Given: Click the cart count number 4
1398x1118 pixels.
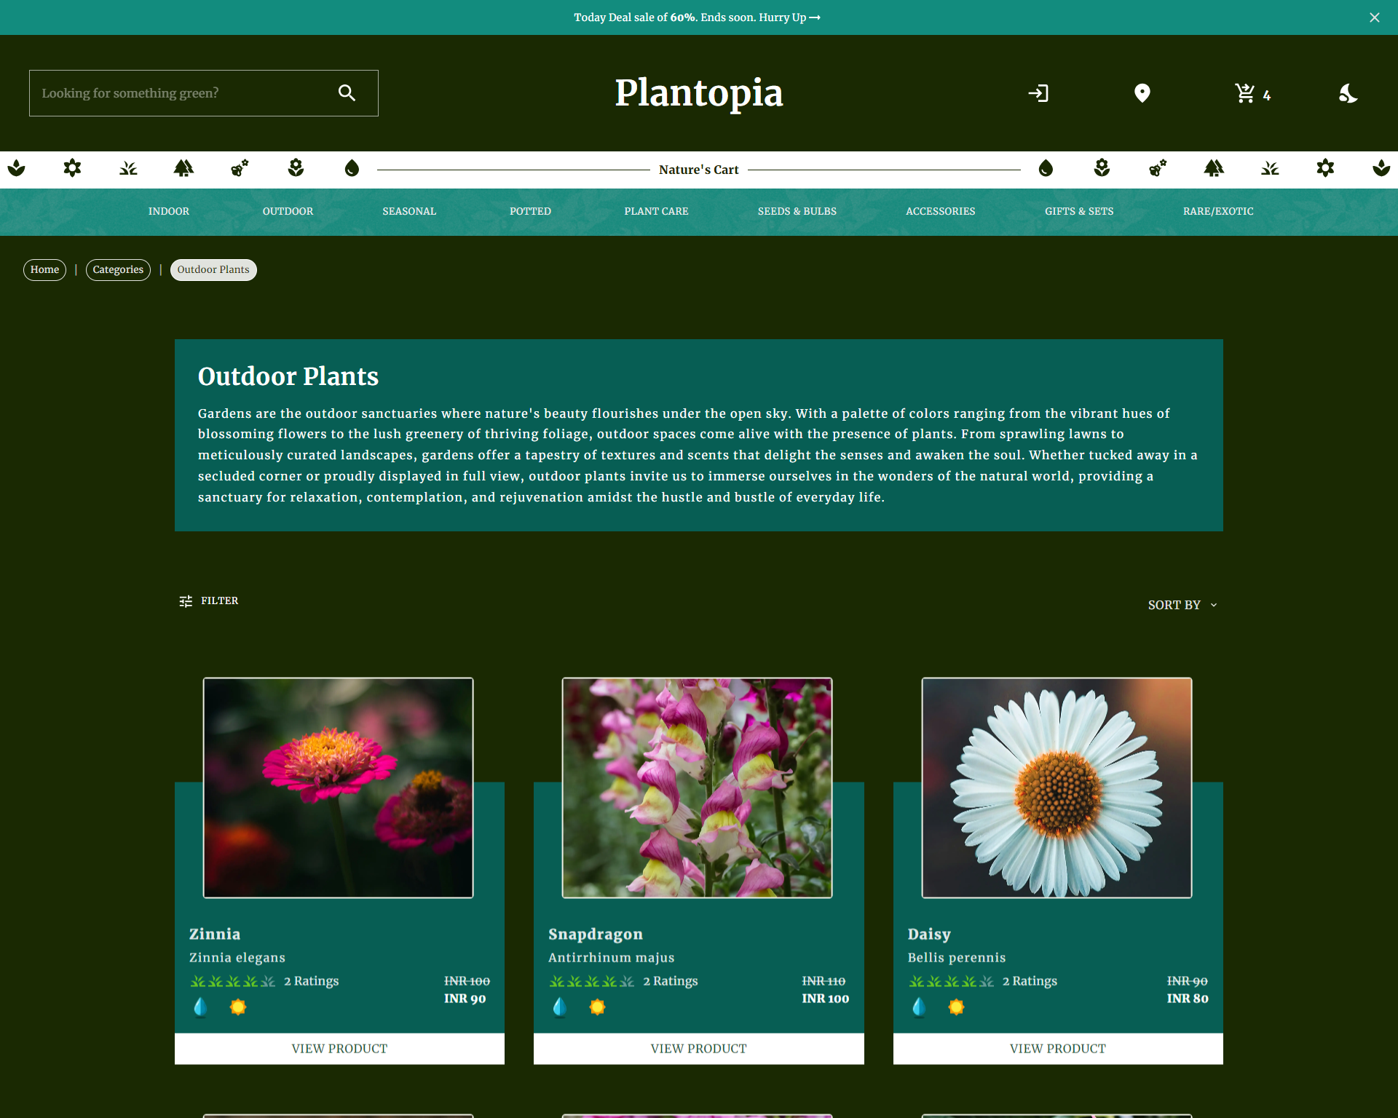Looking at the screenshot, I should (x=1267, y=95).
